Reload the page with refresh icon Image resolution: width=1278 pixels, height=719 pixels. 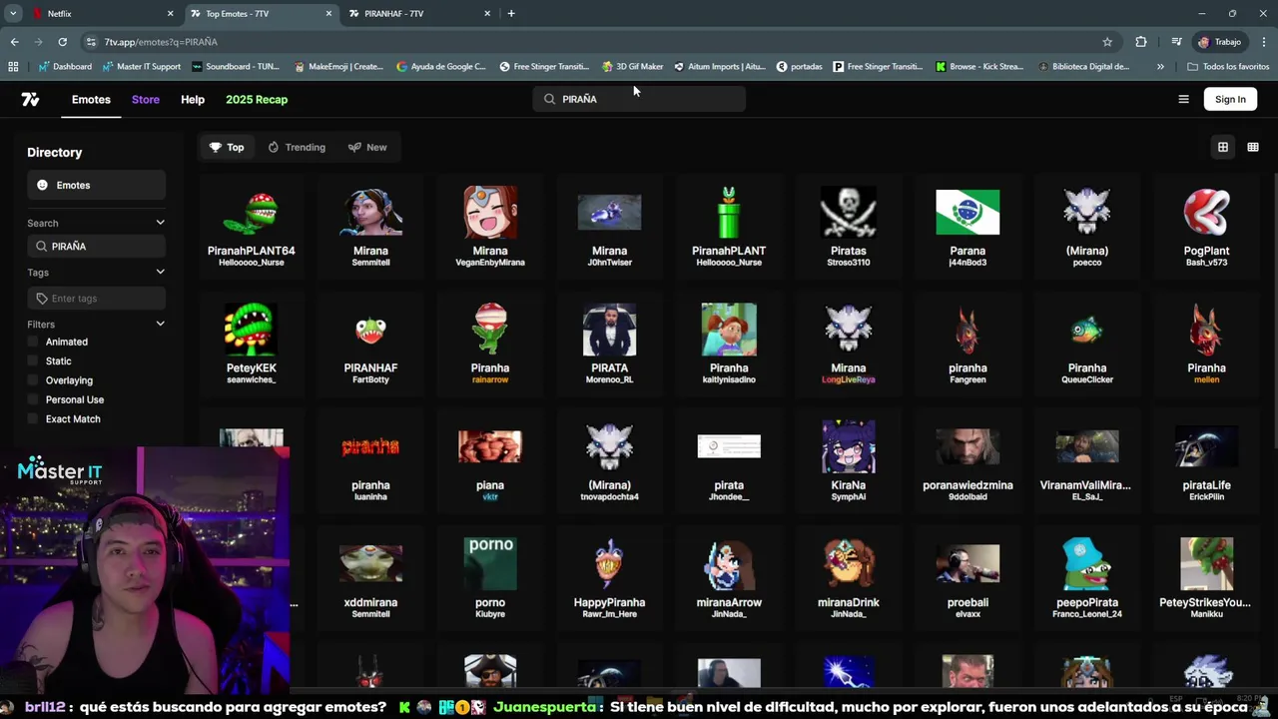(62, 42)
